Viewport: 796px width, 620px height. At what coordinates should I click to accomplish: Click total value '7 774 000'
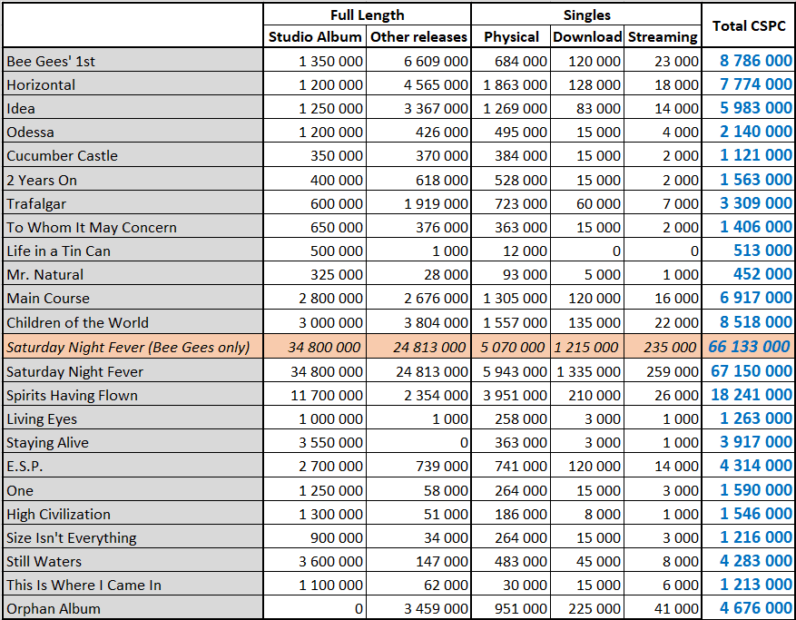tap(755, 84)
